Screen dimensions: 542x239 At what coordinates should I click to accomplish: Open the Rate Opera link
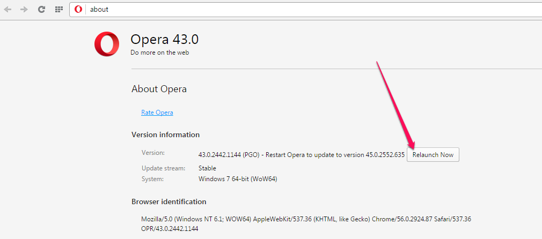157,113
